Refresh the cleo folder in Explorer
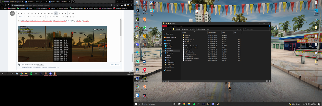 coord(240,29)
